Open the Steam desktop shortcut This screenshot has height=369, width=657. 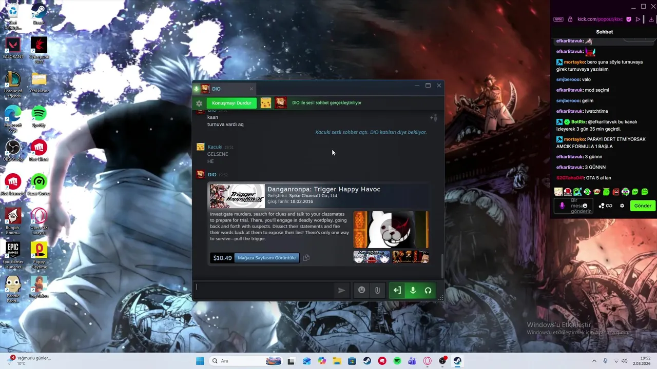38,14
